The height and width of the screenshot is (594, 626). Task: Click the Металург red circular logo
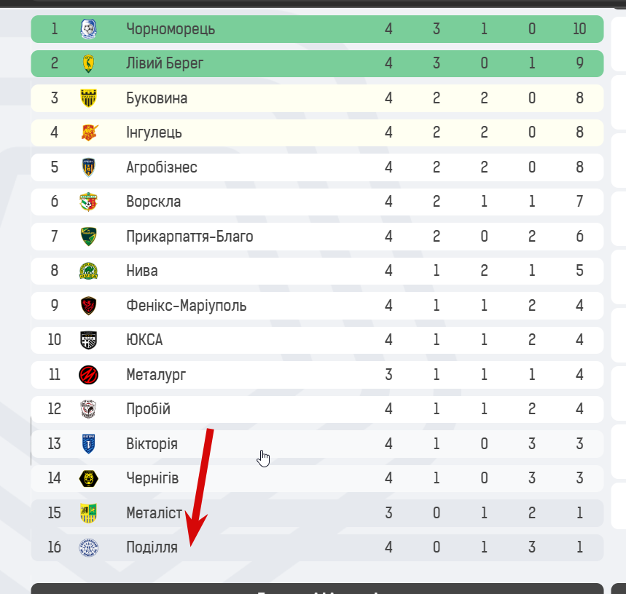point(89,375)
